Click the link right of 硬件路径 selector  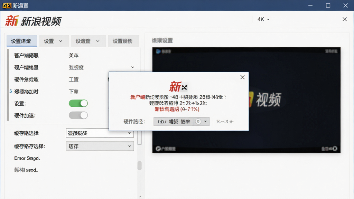coord(225,122)
